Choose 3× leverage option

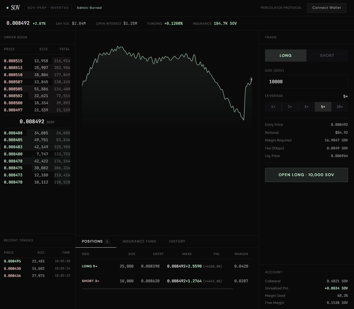click(306, 107)
